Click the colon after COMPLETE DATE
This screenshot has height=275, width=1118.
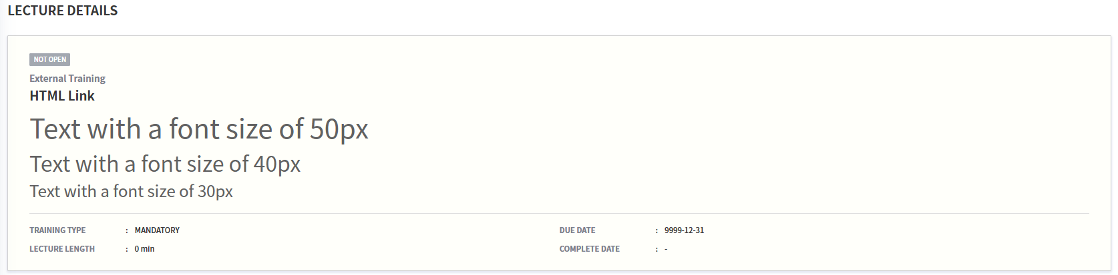(657, 249)
